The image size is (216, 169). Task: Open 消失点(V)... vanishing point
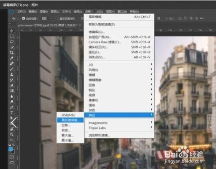click(x=119, y=57)
